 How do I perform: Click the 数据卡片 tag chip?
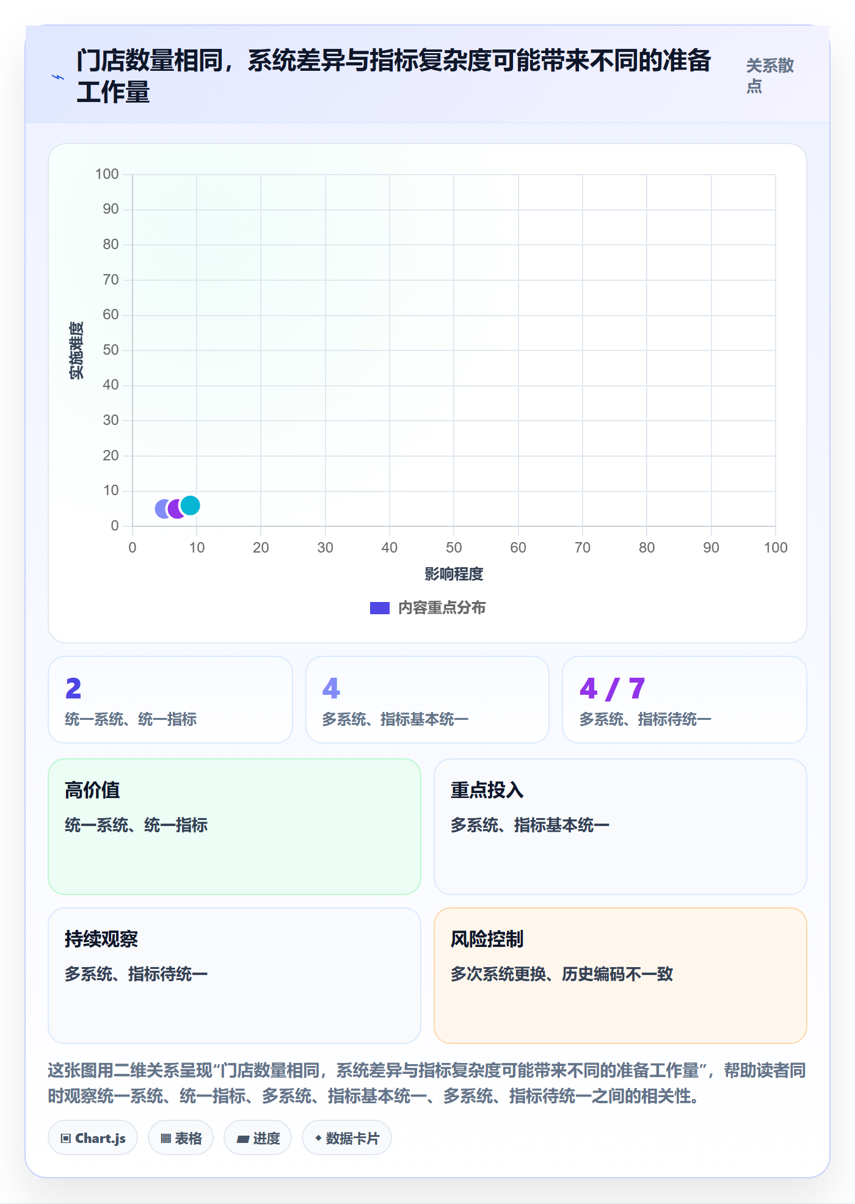click(x=347, y=1138)
